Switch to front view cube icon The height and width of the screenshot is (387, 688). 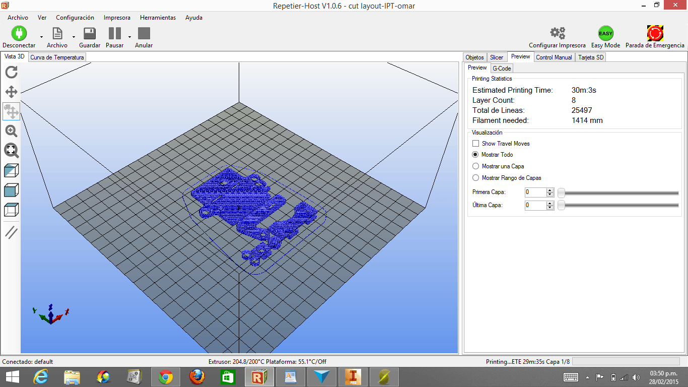tap(11, 190)
